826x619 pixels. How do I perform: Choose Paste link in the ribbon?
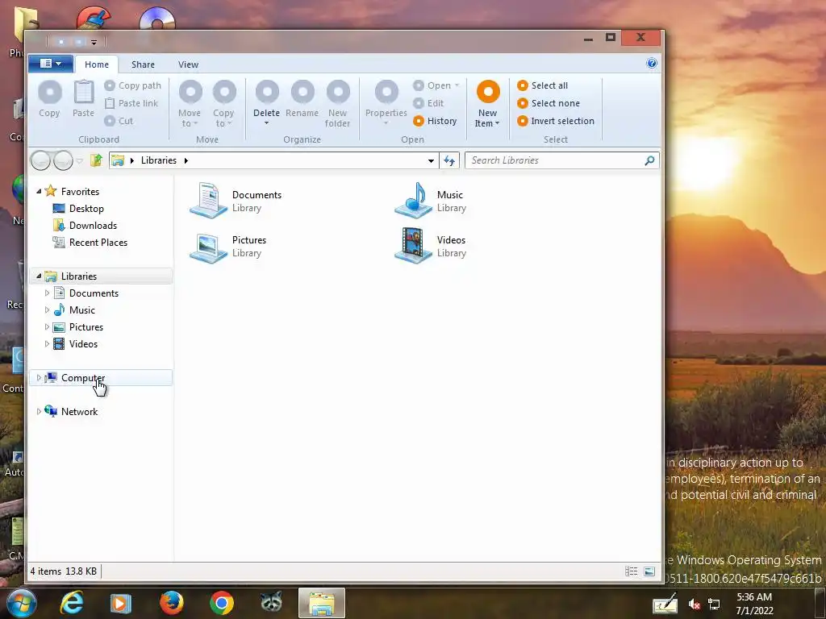(x=131, y=103)
